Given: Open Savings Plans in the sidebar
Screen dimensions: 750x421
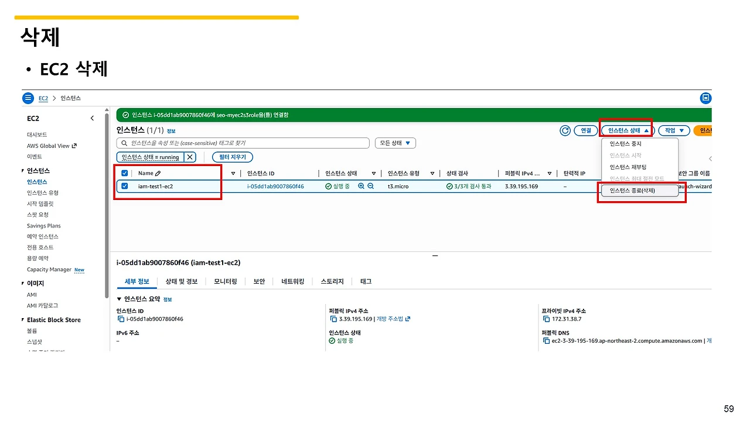Looking at the screenshot, I should click(x=44, y=226).
